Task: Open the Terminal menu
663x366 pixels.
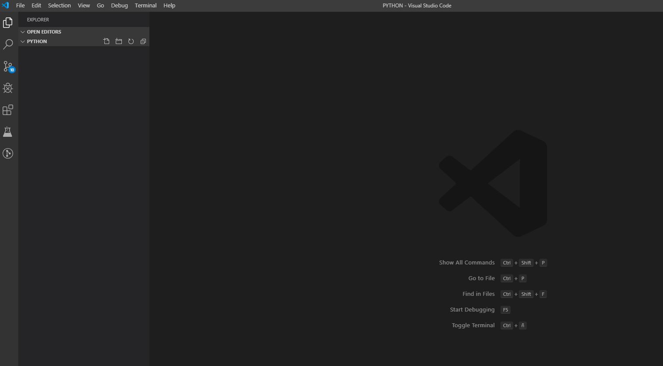Action: tap(146, 6)
